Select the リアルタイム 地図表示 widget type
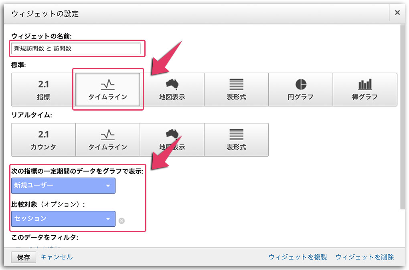 coord(172,139)
